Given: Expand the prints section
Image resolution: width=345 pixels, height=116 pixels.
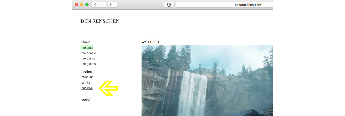Looking at the screenshot, I should 86,83.
